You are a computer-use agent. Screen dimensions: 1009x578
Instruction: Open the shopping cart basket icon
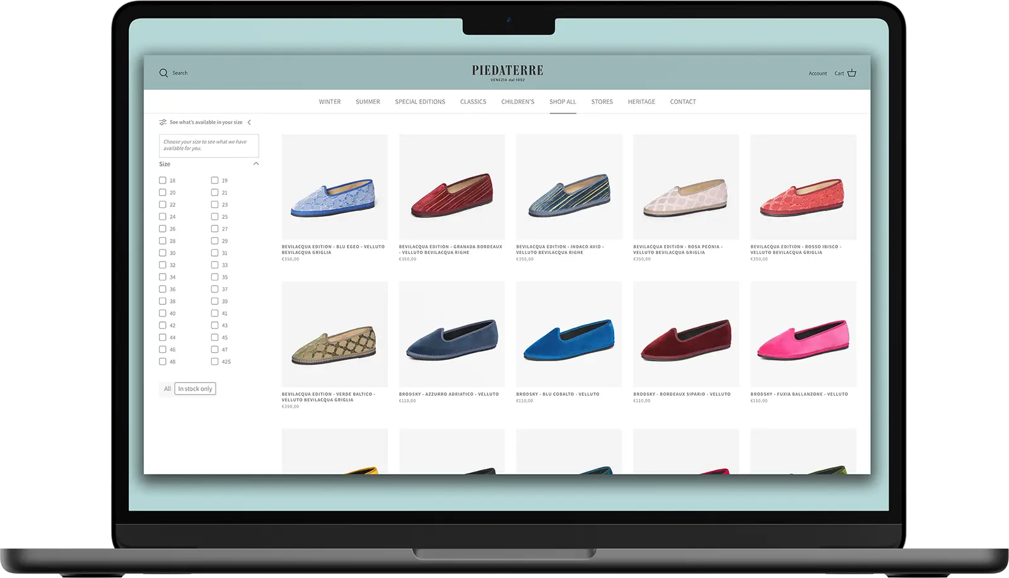point(852,73)
